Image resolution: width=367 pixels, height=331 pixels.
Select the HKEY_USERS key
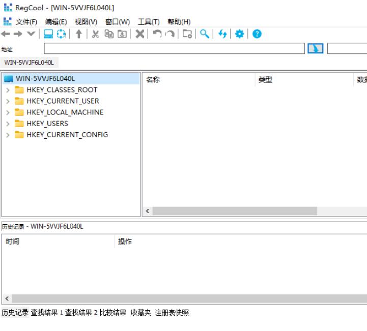click(47, 124)
